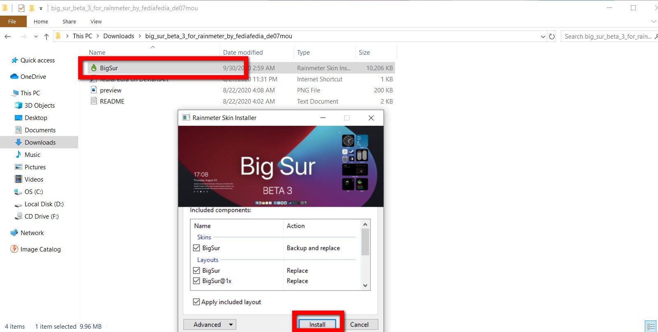Uncheck the BigSur@1x layout component
Image resolution: width=658 pixels, height=332 pixels.
(197, 281)
